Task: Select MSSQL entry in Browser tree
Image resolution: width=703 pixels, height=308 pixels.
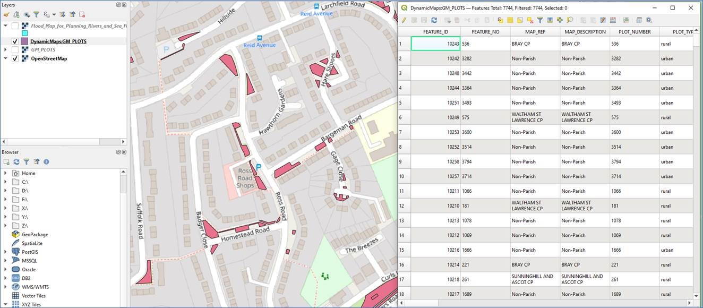Action: [x=29, y=261]
